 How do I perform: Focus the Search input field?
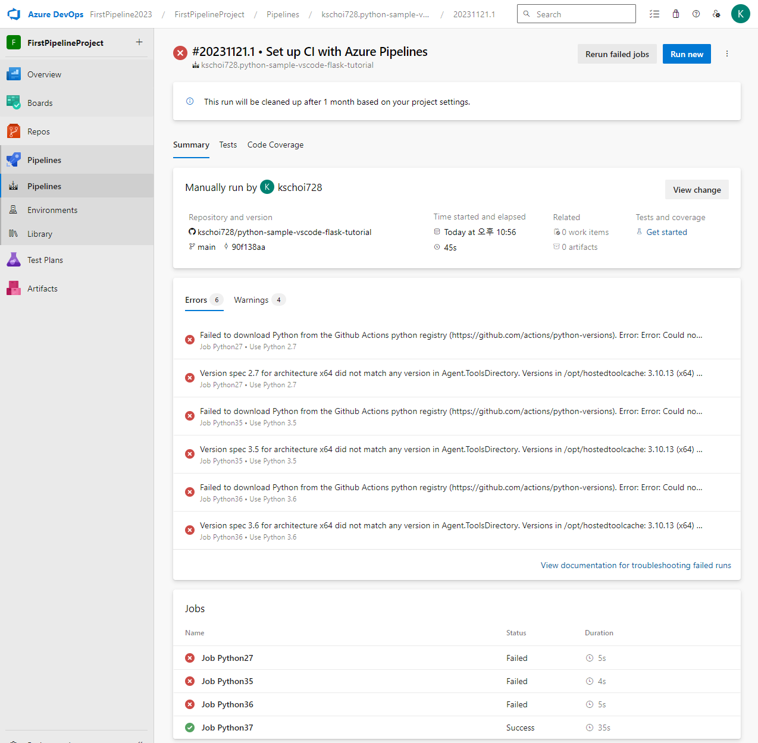coord(577,14)
